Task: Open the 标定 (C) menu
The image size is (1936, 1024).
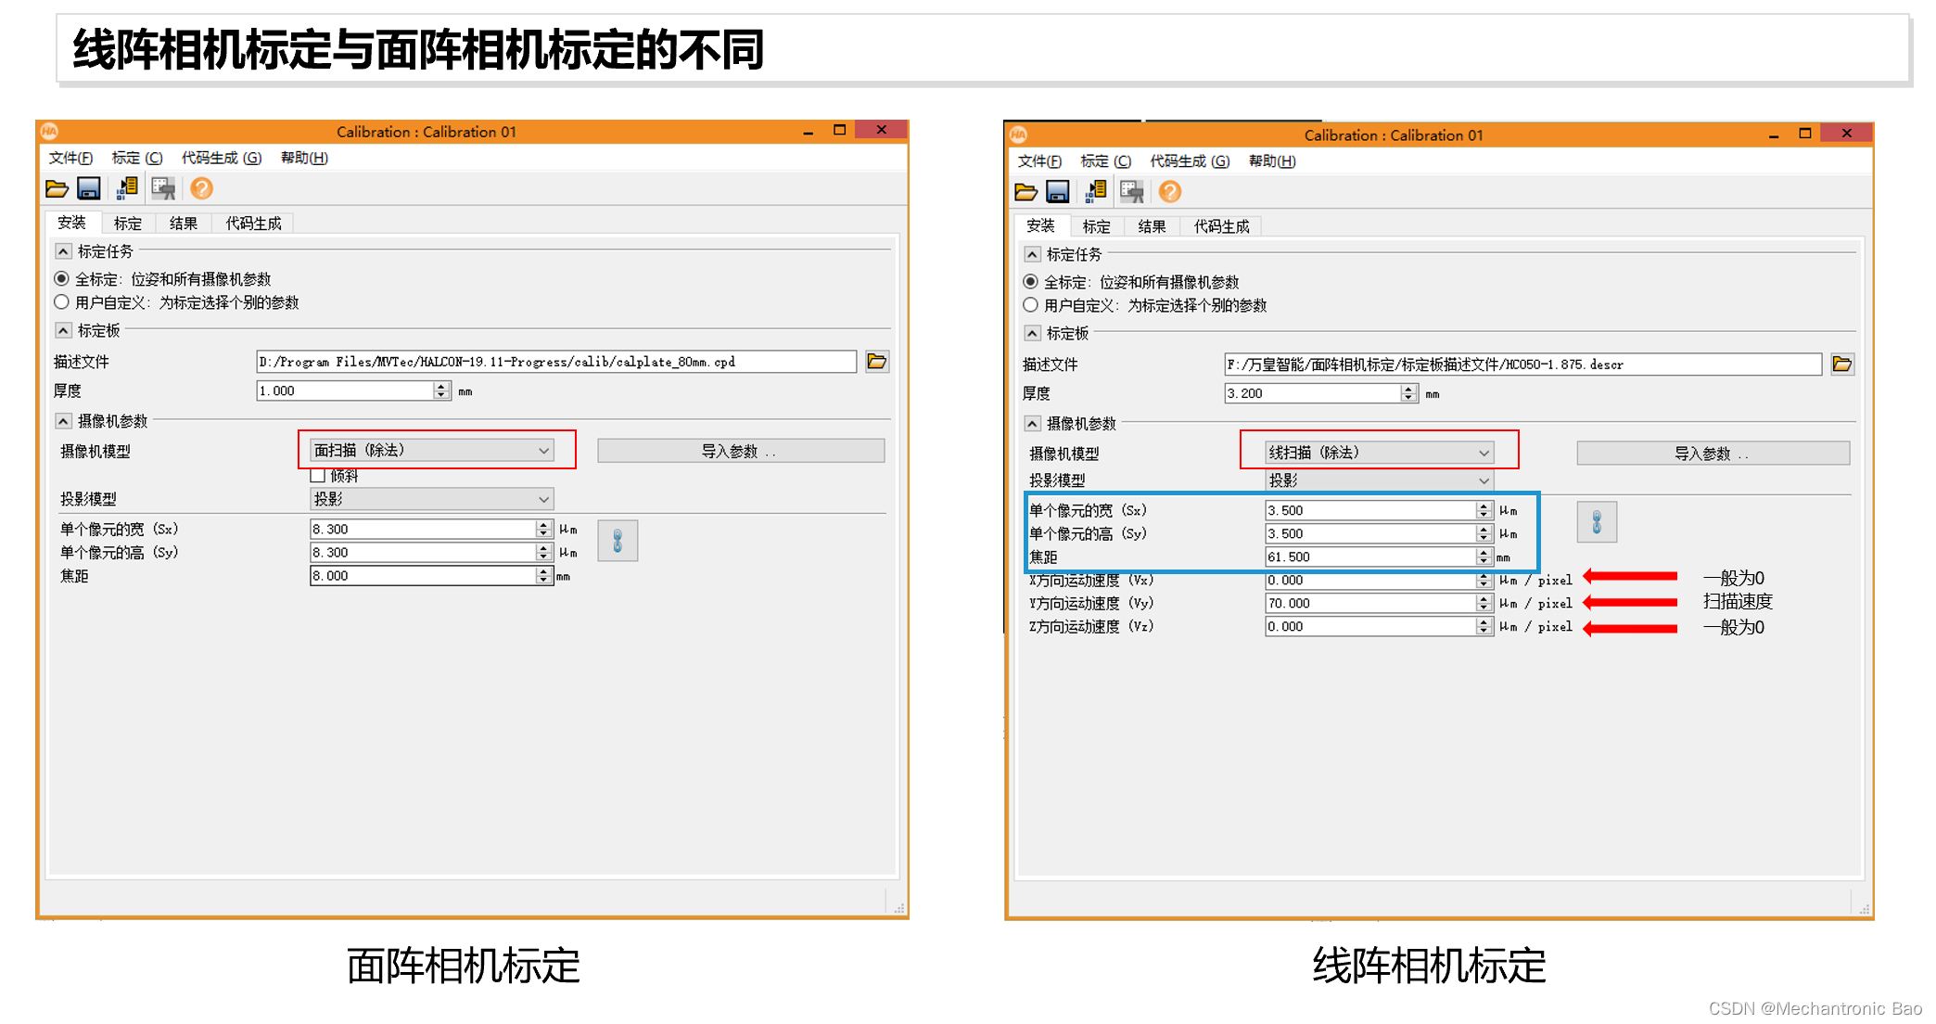Action: [135, 158]
